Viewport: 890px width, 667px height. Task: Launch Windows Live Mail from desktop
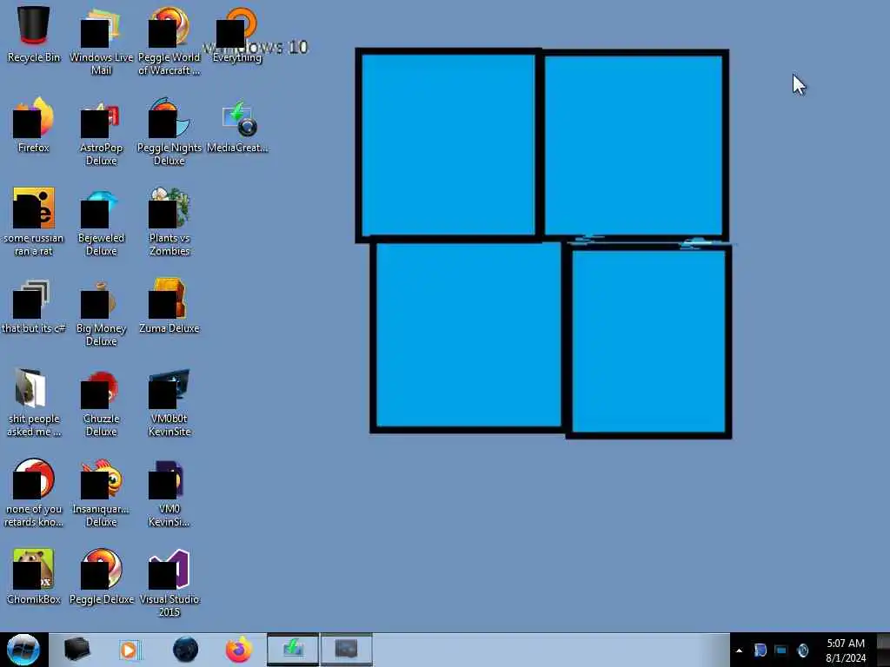click(101, 42)
